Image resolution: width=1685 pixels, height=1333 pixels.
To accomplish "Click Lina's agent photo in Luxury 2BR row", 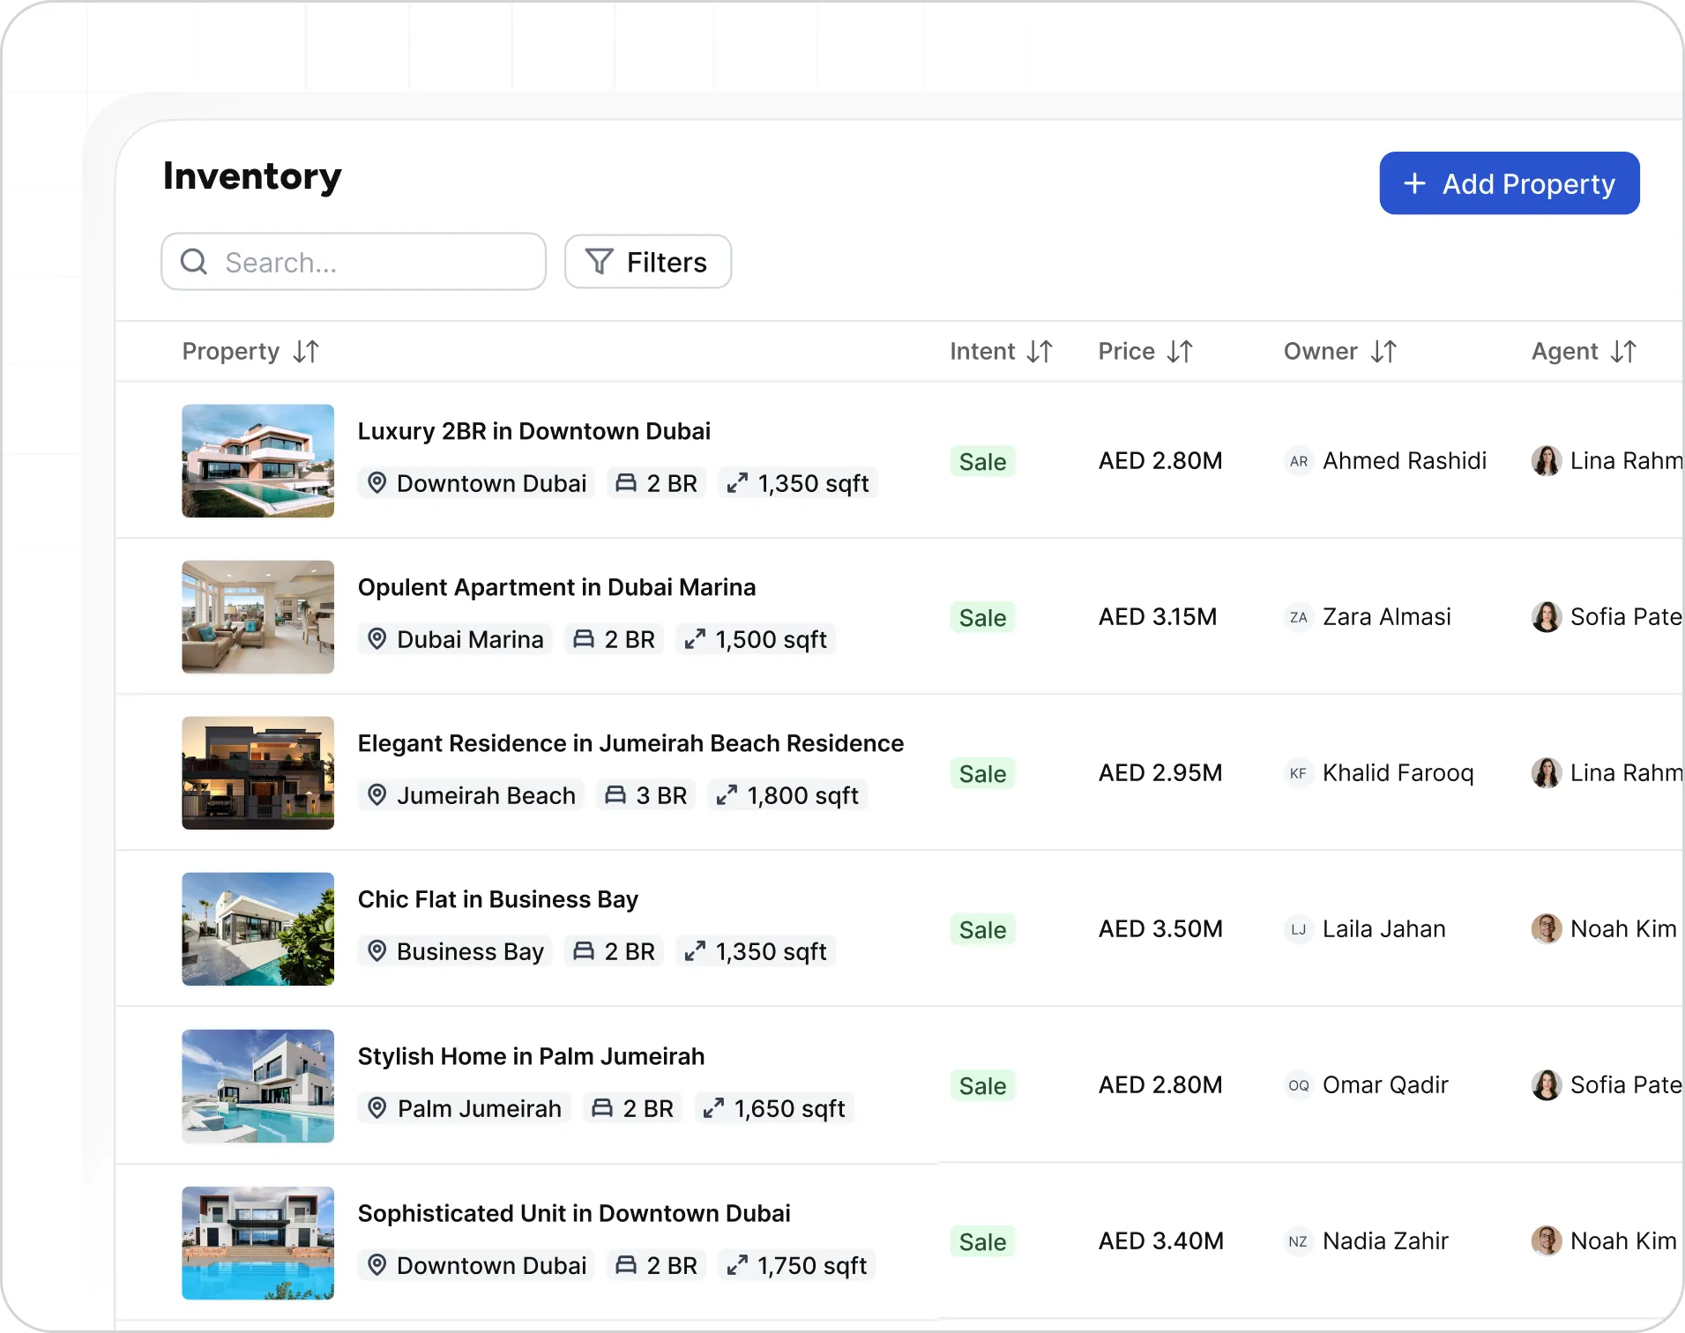I will click(x=1547, y=461).
